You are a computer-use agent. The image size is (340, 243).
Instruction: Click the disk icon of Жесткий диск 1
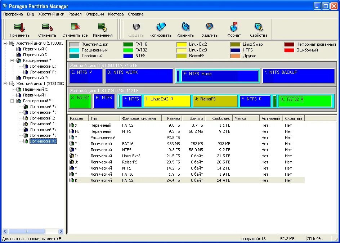tap(12, 84)
